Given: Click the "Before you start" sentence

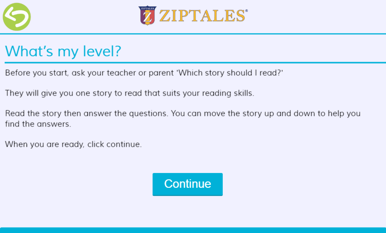Looking at the screenshot, I should coord(144,73).
